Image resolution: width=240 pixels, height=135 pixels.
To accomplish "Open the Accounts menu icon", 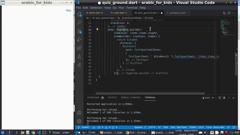I will point(79,113).
